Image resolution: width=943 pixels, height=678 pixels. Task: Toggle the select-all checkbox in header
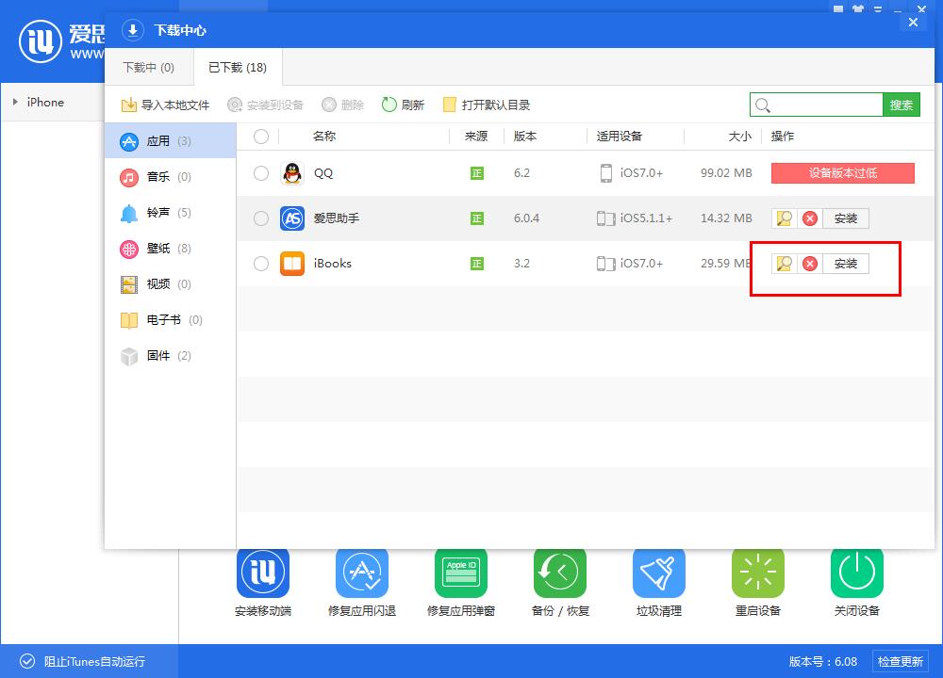261,137
